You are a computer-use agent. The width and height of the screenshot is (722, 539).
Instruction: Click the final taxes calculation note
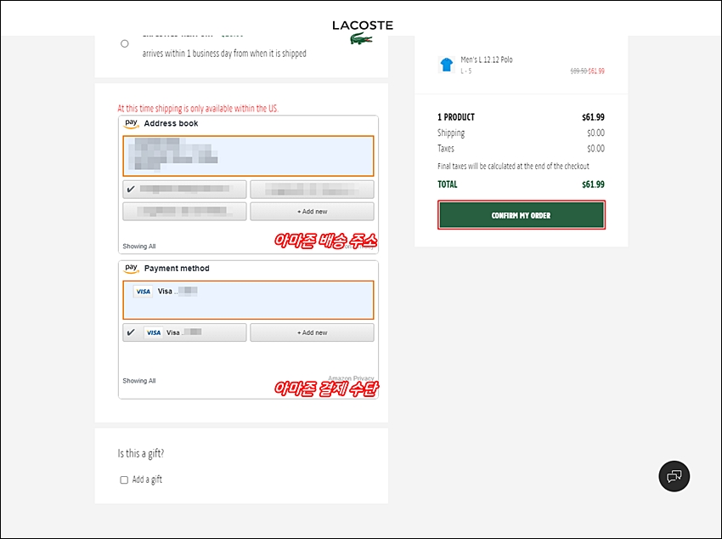pos(513,166)
